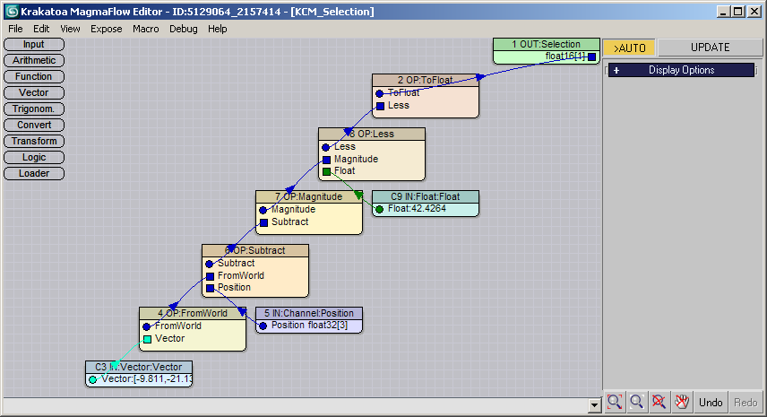Select the C9 IN:Float:Float node header
Screen dimensions: 767x417
425,196
